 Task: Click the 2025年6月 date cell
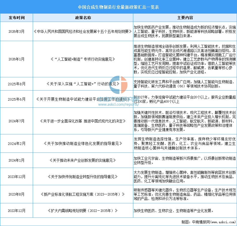click(x=17, y=99)
